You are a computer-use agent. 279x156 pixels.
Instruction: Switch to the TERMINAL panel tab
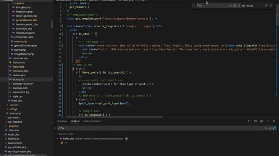pos(62,121)
